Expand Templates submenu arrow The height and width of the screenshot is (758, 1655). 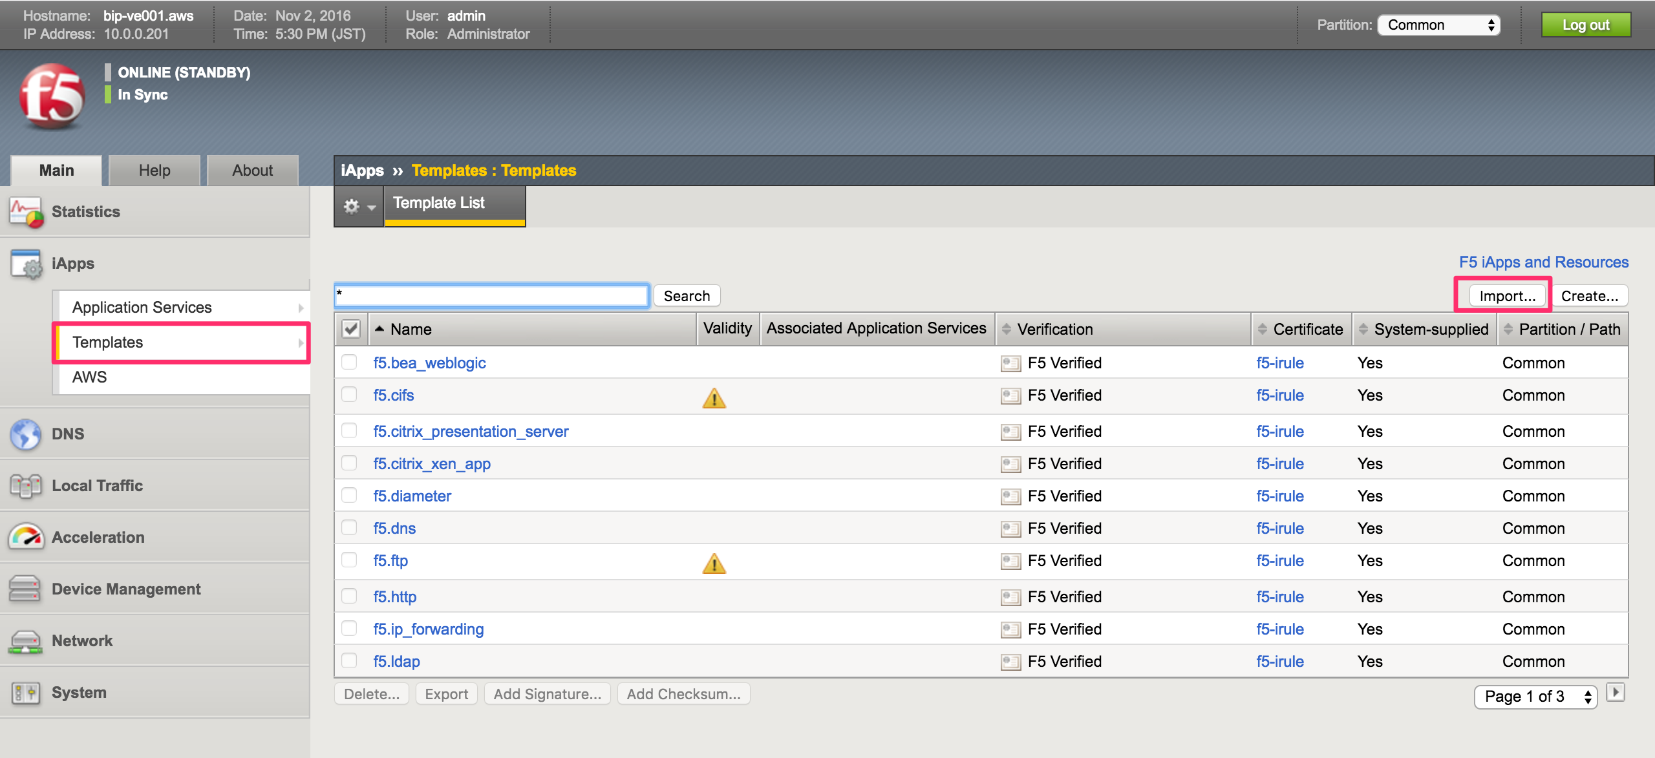(301, 343)
